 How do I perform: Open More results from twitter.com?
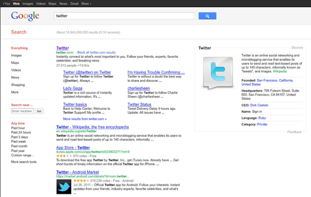[x=85, y=119]
